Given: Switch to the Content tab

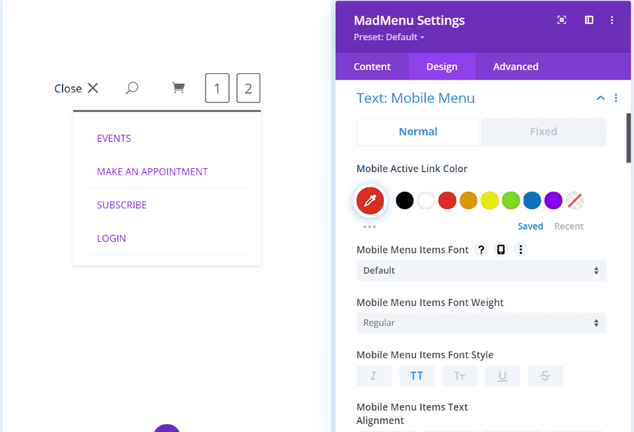Looking at the screenshot, I should [372, 67].
